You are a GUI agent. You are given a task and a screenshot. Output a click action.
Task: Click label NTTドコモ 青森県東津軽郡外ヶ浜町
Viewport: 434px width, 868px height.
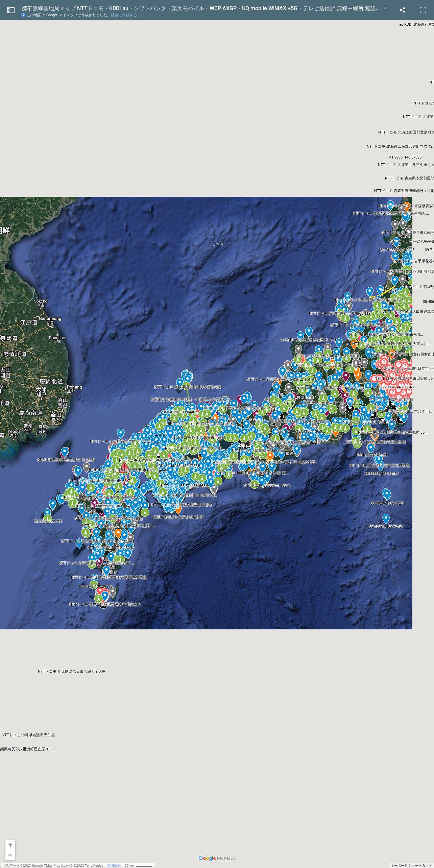(x=404, y=191)
